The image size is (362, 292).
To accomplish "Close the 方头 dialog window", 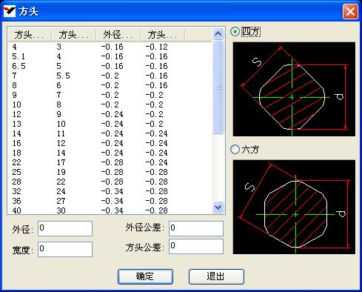I will pyautogui.click(x=350, y=11).
